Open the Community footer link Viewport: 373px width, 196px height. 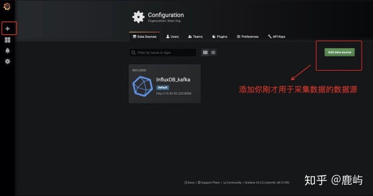tap(232, 183)
